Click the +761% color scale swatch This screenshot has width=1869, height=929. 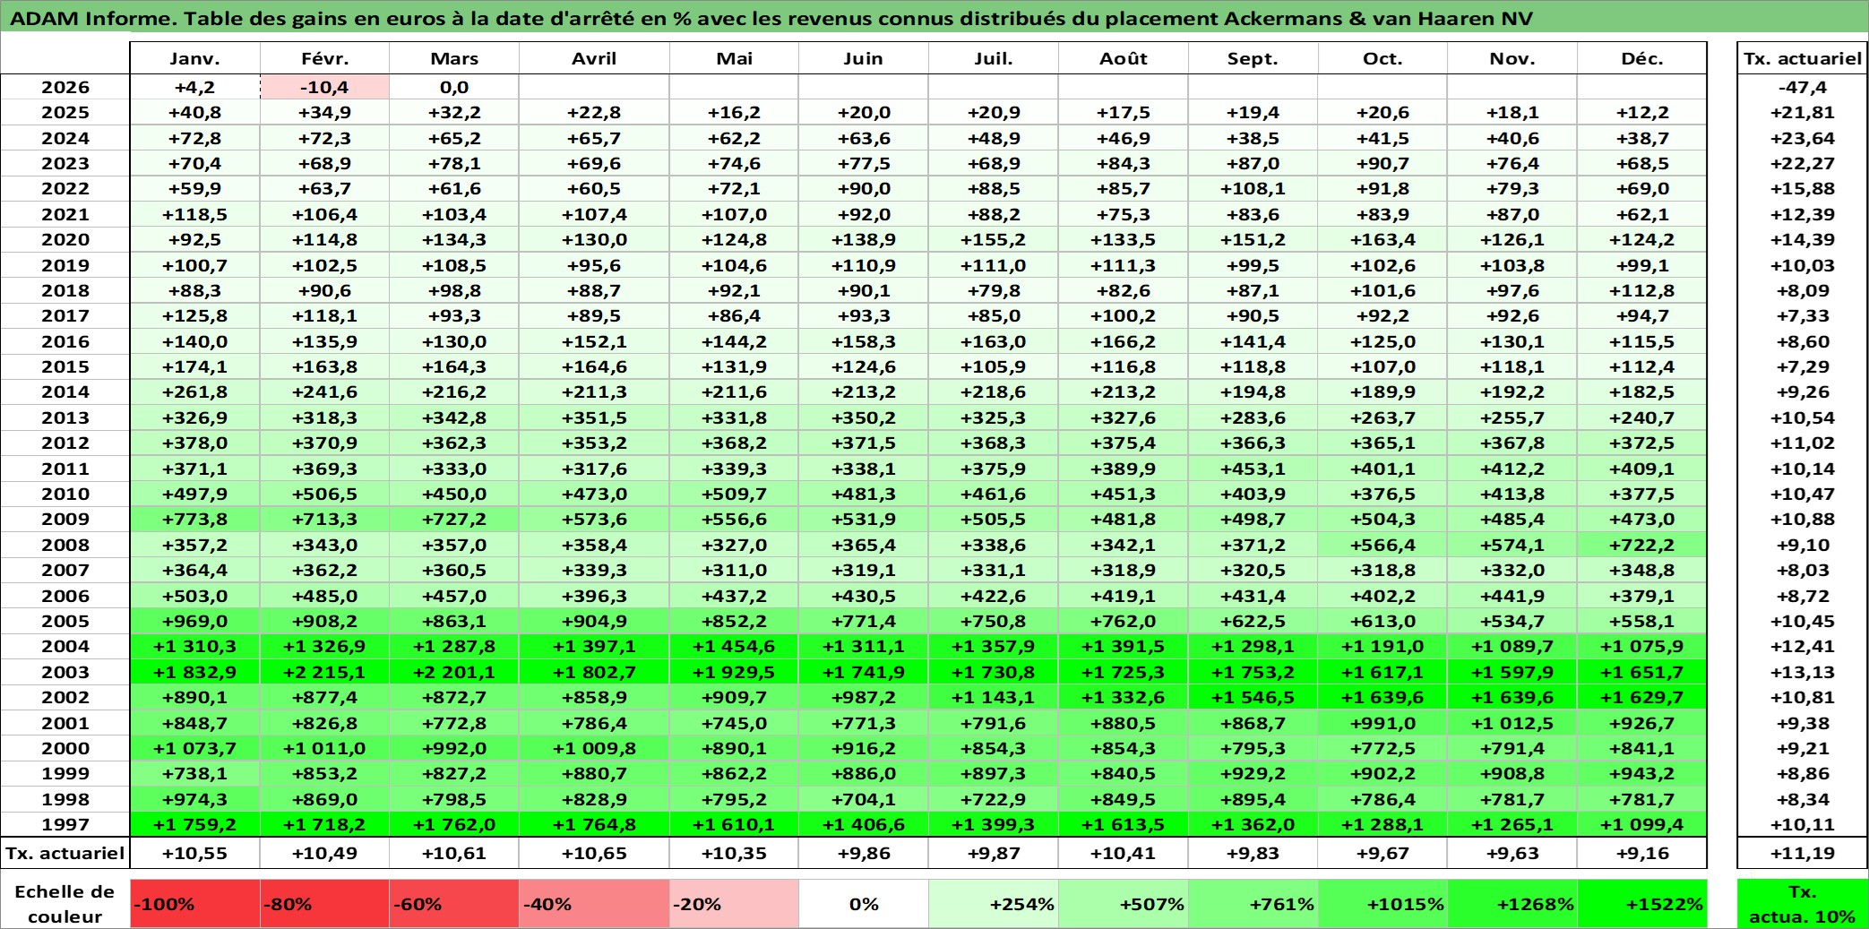pos(1253,904)
